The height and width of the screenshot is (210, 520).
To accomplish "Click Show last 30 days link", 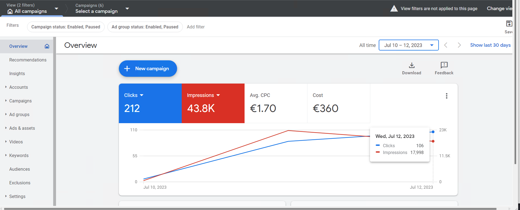I will (x=490, y=45).
